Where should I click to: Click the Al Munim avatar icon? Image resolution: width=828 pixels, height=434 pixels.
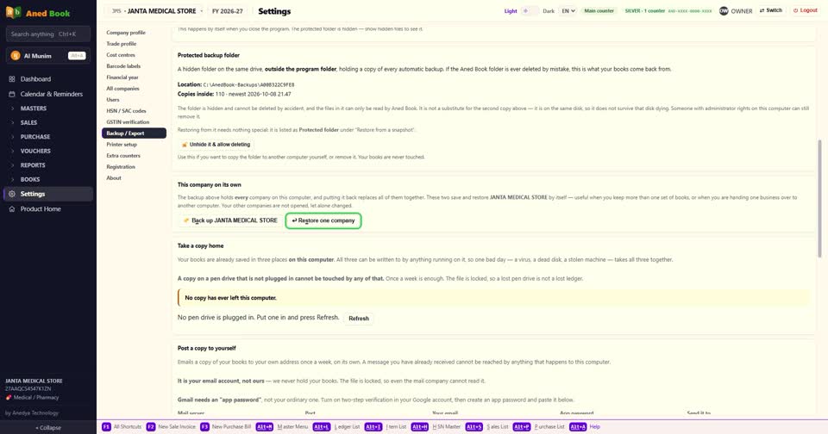pos(16,55)
